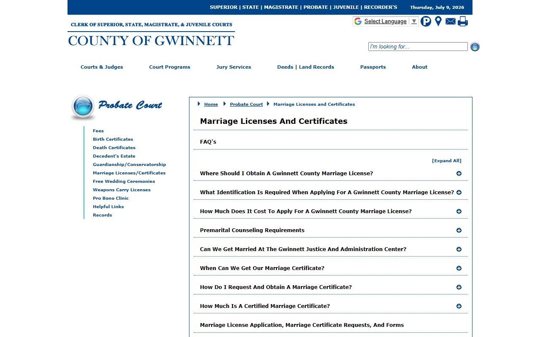Open the map location pin icon
The width and height of the screenshot is (540, 337).
point(438,21)
